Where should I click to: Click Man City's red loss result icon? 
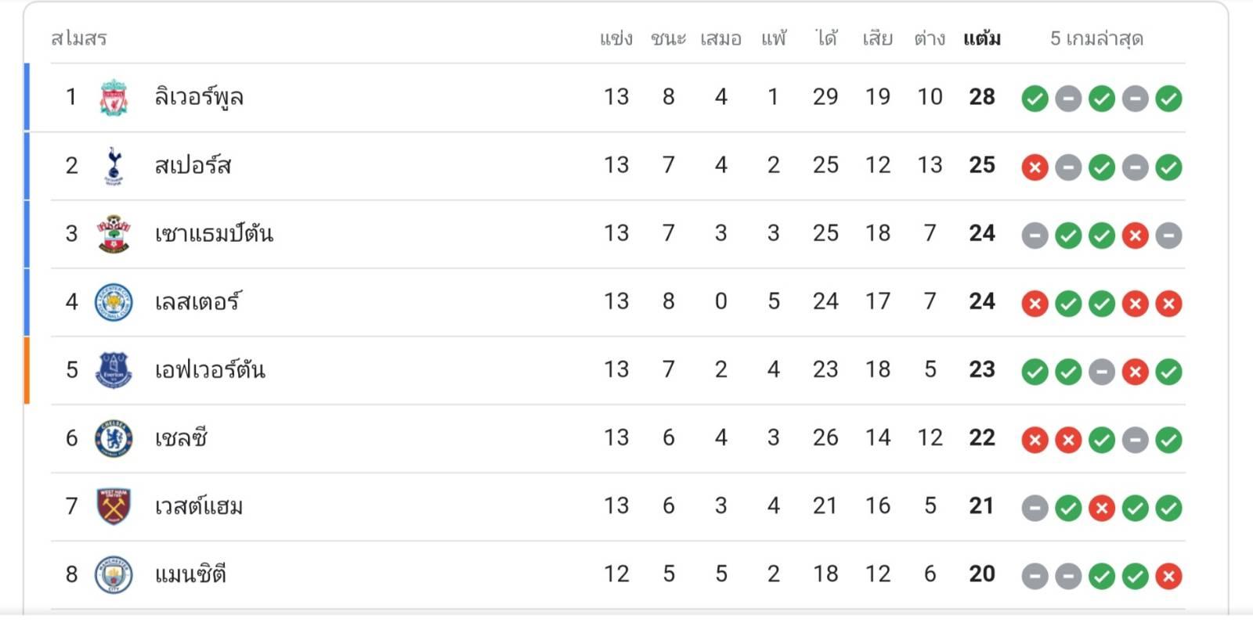[1168, 577]
